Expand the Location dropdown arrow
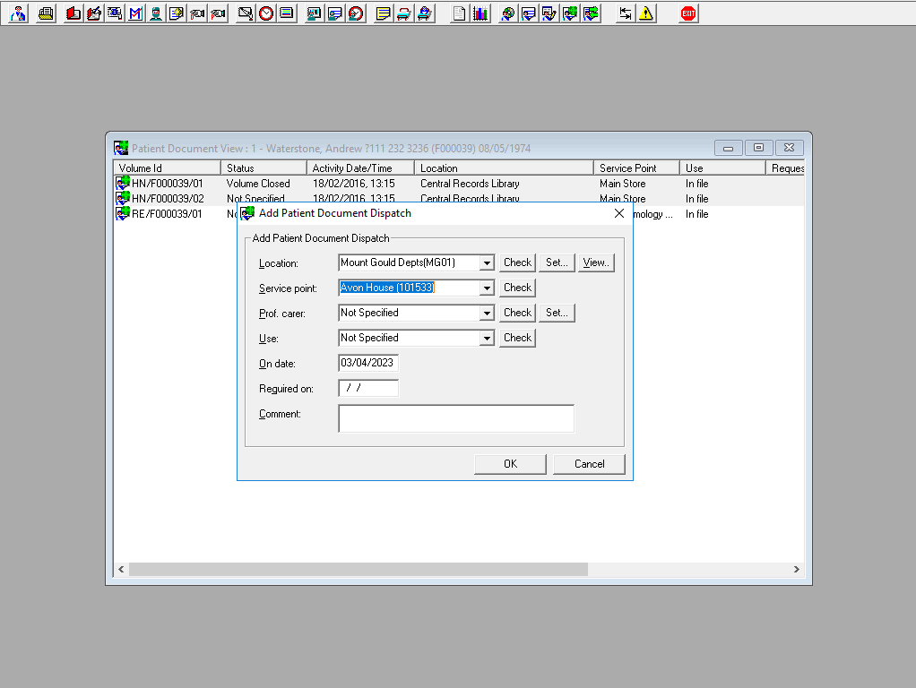Screen dimensions: 916x688 [x=487, y=262]
